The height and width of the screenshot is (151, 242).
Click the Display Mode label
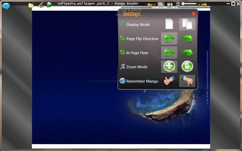(138, 25)
